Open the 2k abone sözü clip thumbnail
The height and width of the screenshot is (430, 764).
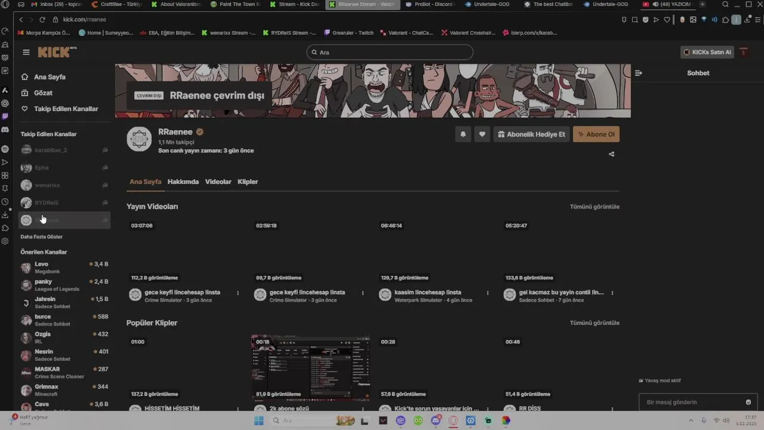coord(310,368)
